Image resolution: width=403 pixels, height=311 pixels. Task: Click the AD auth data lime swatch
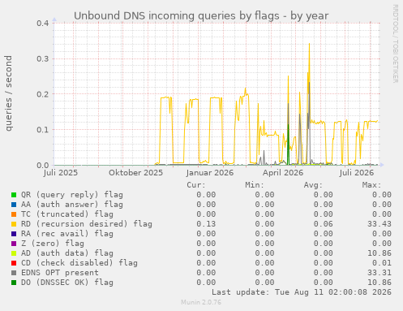click(x=14, y=253)
